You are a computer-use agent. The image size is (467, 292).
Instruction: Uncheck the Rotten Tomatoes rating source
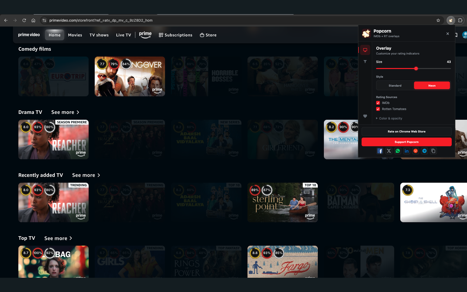pyautogui.click(x=378, y=109)
